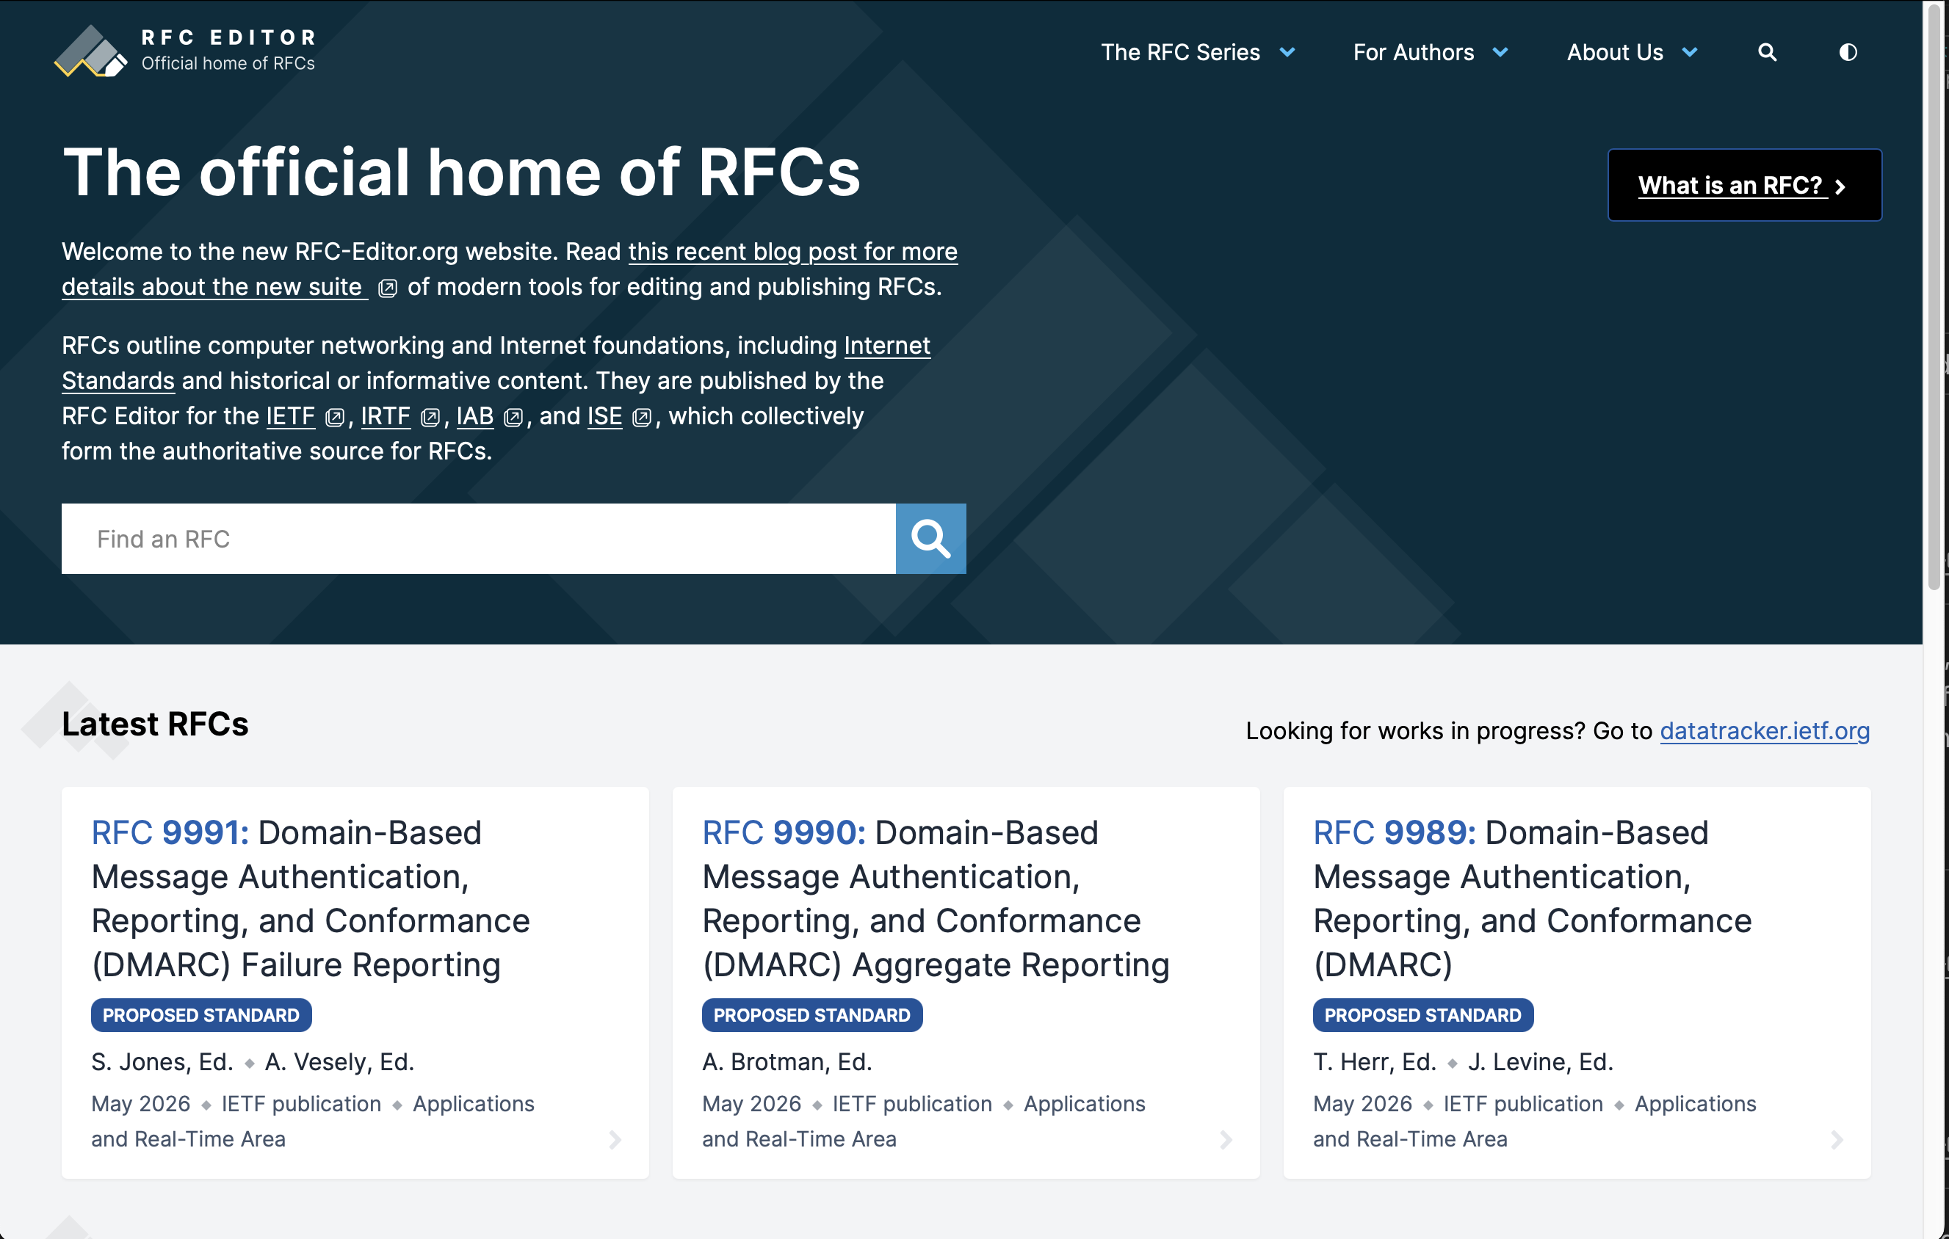Expand the For Authors dropdown chevron
This screenshot has height=1239, width=1949.
tap(1500, 53)
